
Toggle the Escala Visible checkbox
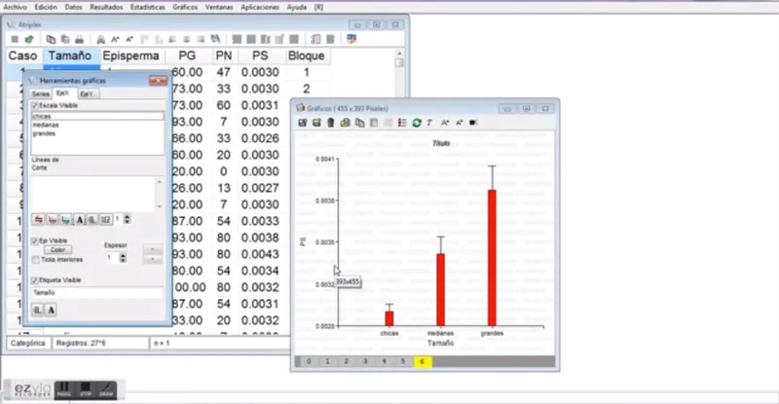click(35, 106)
